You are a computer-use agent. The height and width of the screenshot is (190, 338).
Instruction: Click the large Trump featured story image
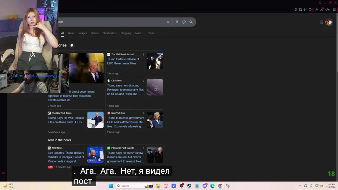[86, 68]
